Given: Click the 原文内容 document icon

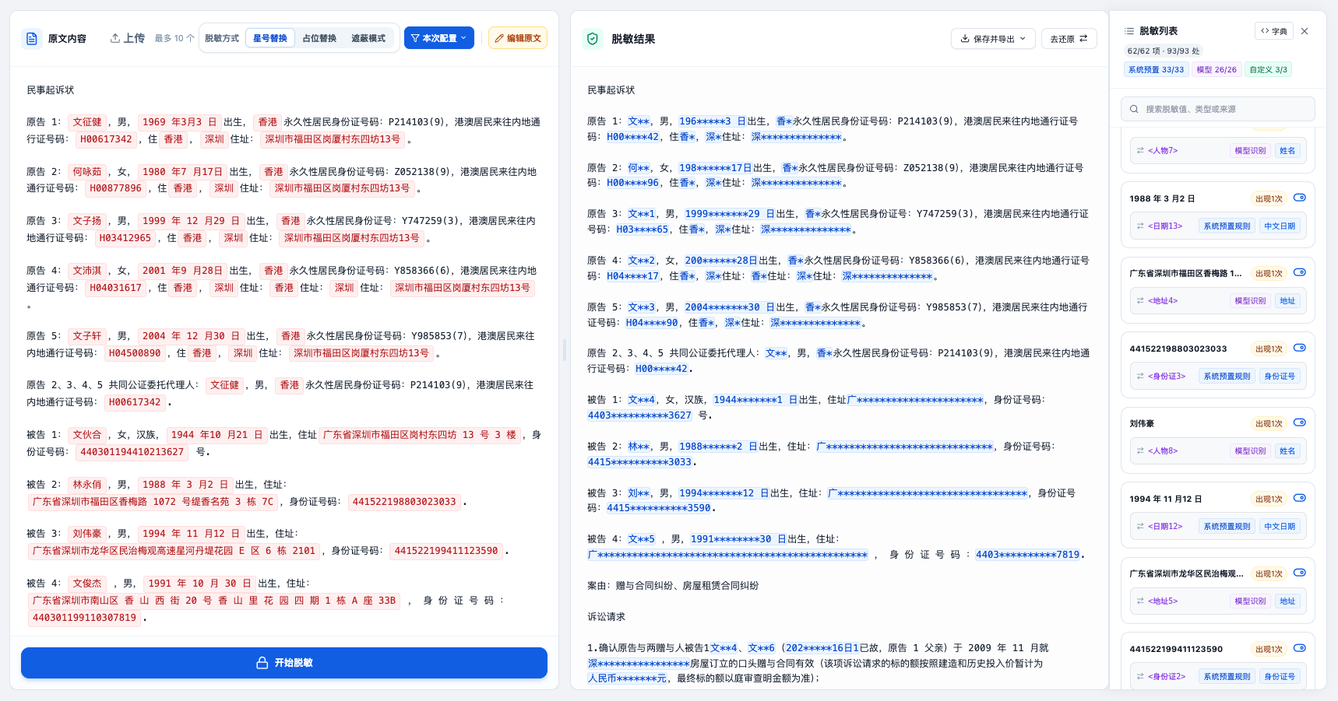Looking at the screenshot, I should (32, 38).
